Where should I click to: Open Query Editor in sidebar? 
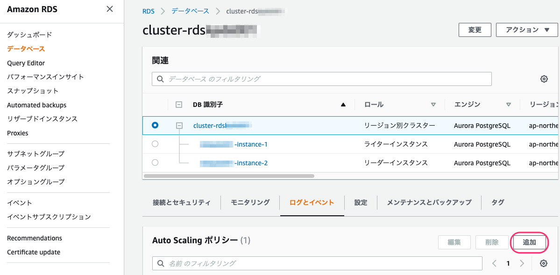[26, 63]
